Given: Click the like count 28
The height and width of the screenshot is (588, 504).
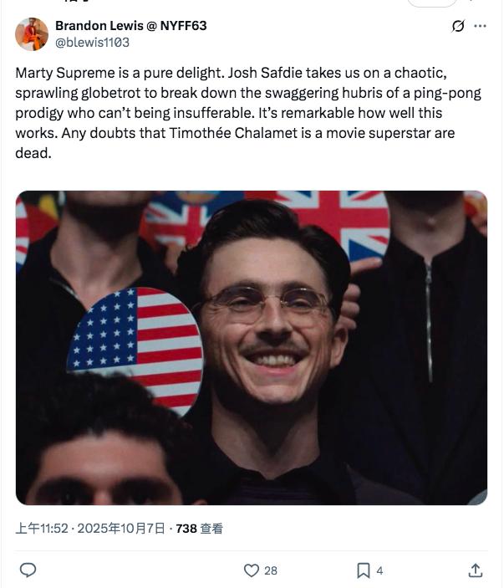Looking at the screenshot, I should point(271,570).
